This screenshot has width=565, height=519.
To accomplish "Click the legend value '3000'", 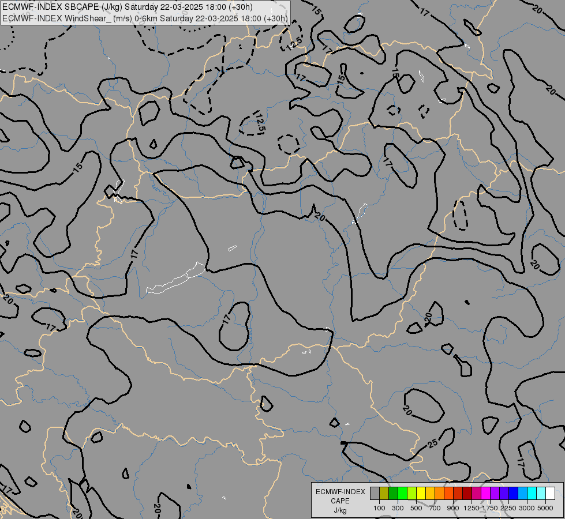I will point(527,508).
